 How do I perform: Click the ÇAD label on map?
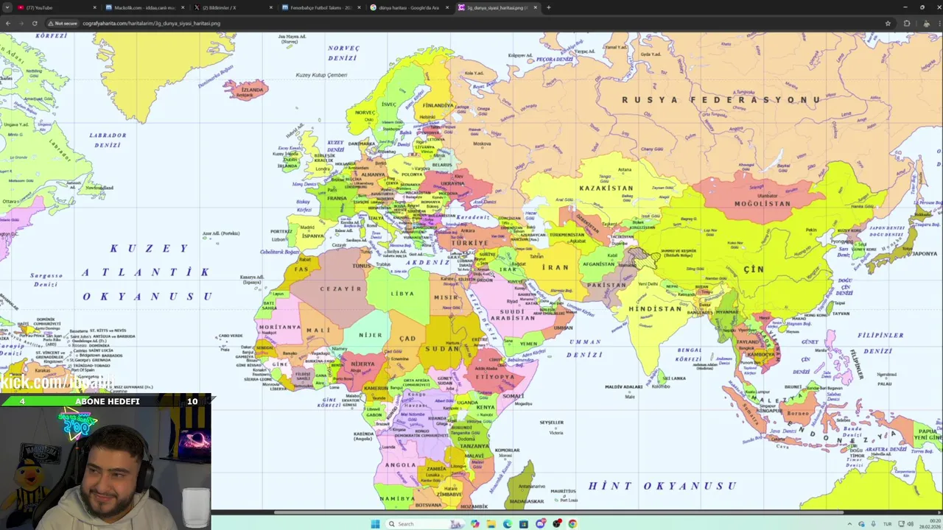click(407, 339)
